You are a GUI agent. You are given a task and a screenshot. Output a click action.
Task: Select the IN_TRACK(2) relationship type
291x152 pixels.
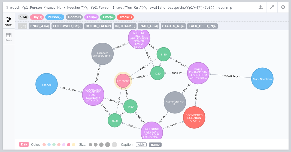(x=125, y=26)
